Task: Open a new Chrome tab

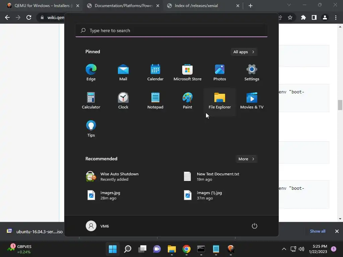Action: pyautogui.click(x=251, y=6)
